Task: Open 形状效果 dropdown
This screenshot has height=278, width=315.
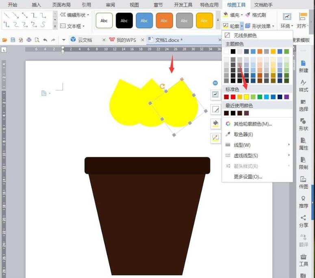Action: tap(260, 26)
